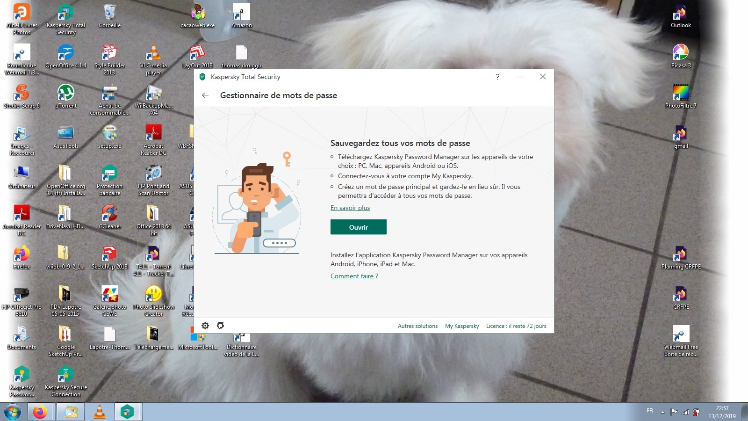This screenshot has width=748, height=421.
Task: Click the help question mark button
Action: [x=497, y=77]
